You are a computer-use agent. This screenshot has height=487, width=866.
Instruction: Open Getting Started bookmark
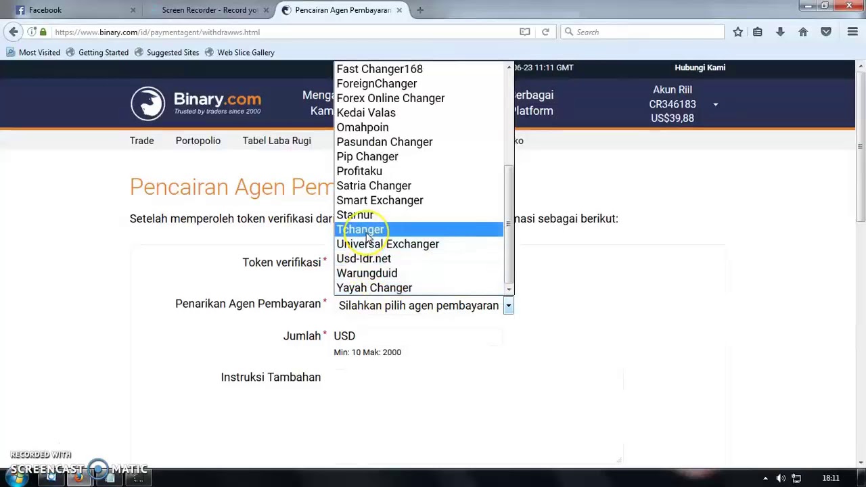click(x=97, y=52)
